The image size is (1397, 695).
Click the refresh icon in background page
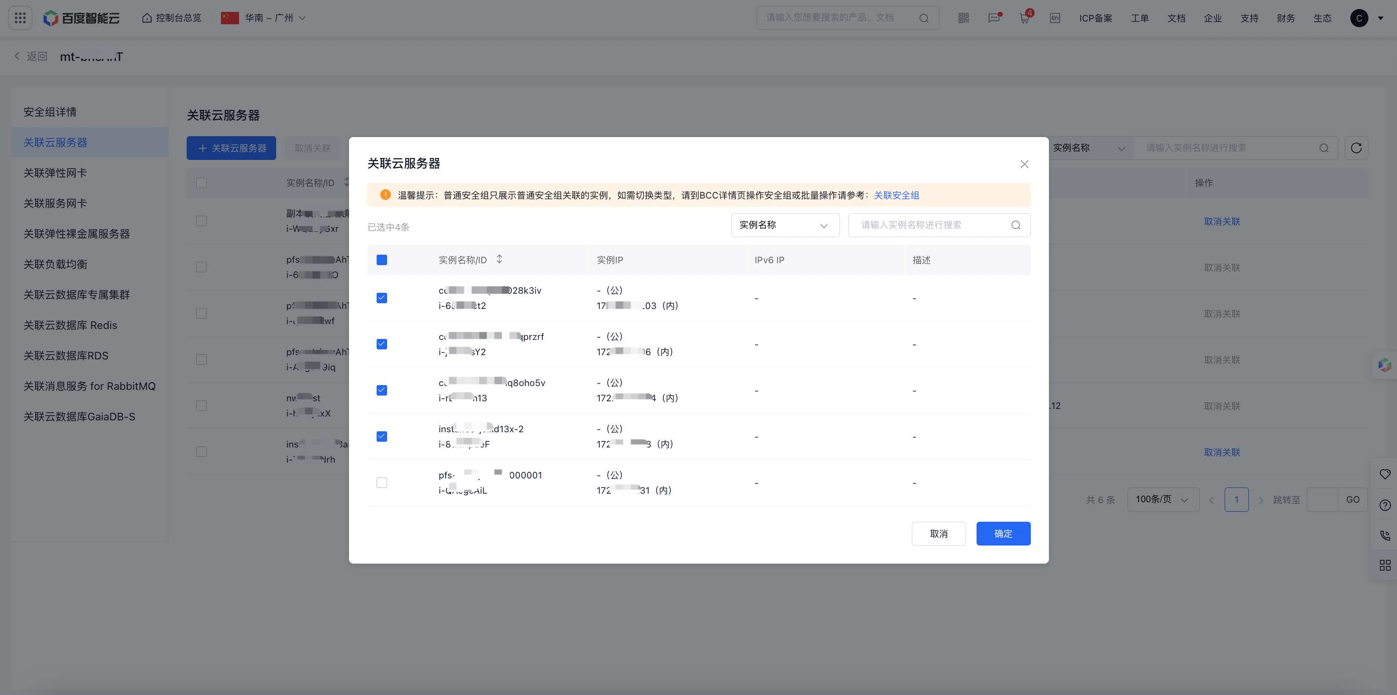tap(1357, 148)
